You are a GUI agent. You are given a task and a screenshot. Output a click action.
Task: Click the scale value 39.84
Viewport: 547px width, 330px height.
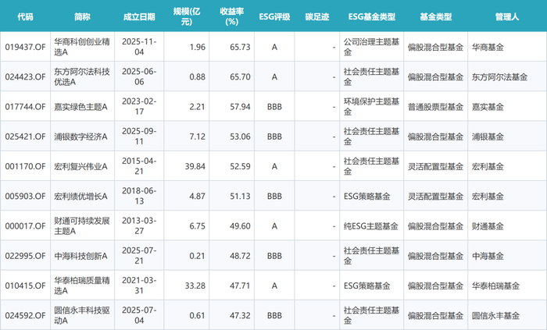point(195,167)
